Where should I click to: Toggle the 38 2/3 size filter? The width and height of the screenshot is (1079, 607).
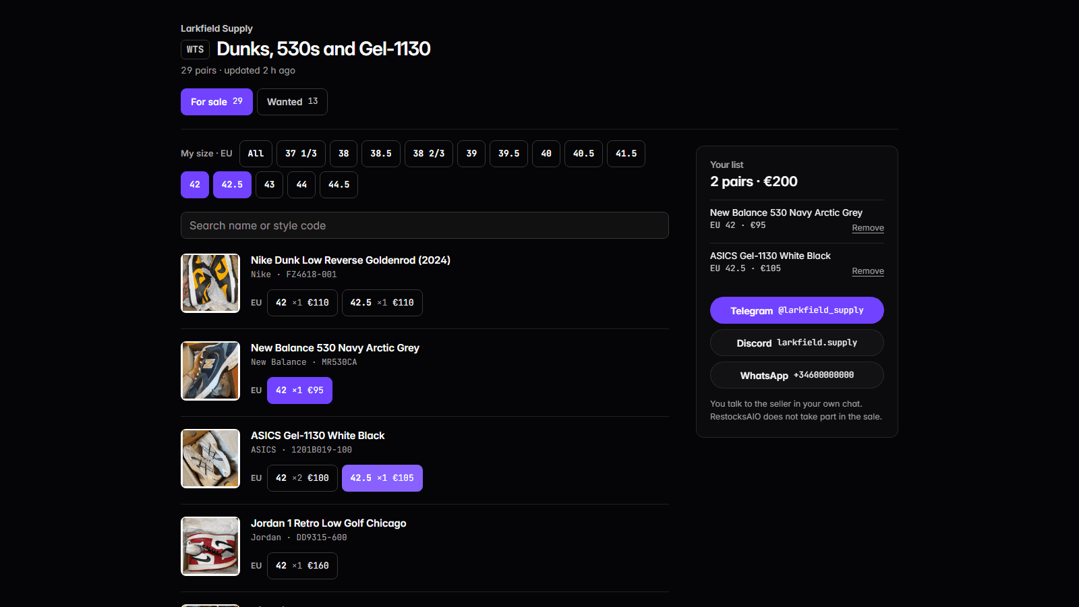pyautogui.click(x=429, y=154)
